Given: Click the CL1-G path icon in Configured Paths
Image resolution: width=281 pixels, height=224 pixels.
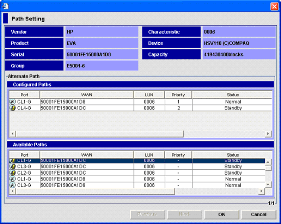Looking at the screenshot, I should [12, 102].
